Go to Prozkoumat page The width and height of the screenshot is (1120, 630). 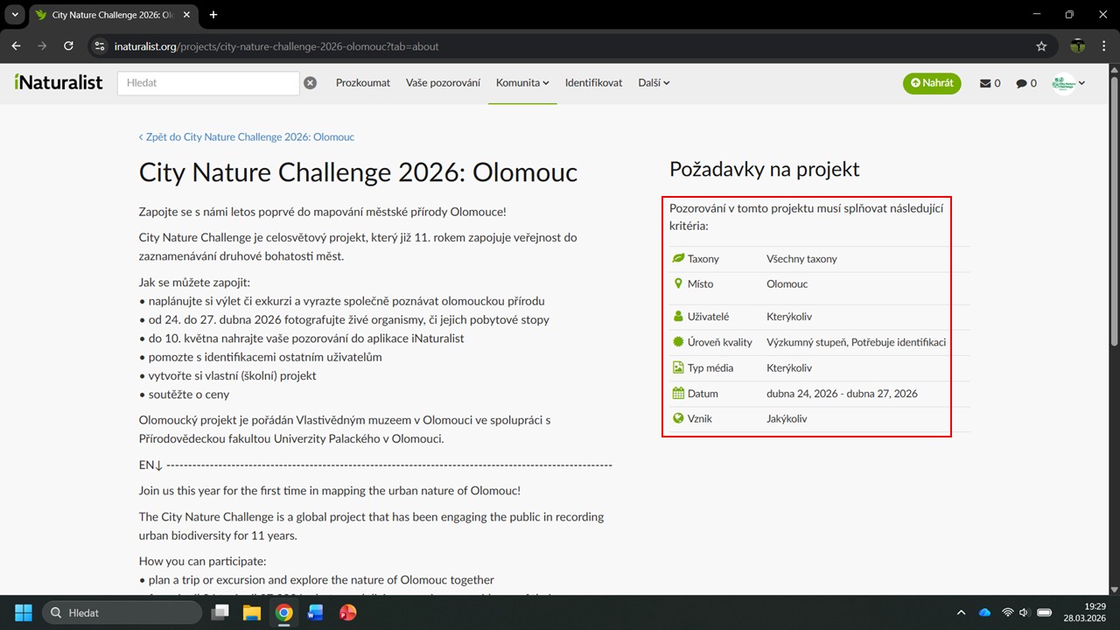tap(363, 83)
